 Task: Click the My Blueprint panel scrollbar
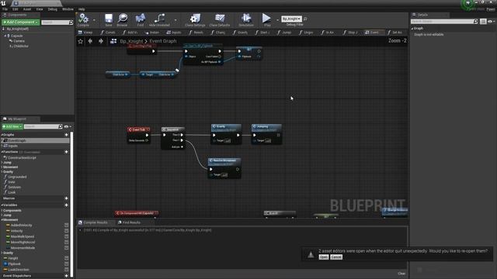(x=71, y=204)
